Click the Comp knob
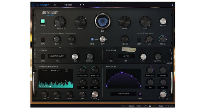Viewport: 205px width, 109px height. click(44, 94)
